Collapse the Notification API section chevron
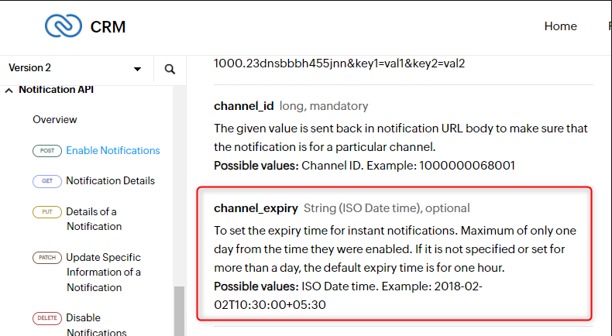 pos(9,91)
